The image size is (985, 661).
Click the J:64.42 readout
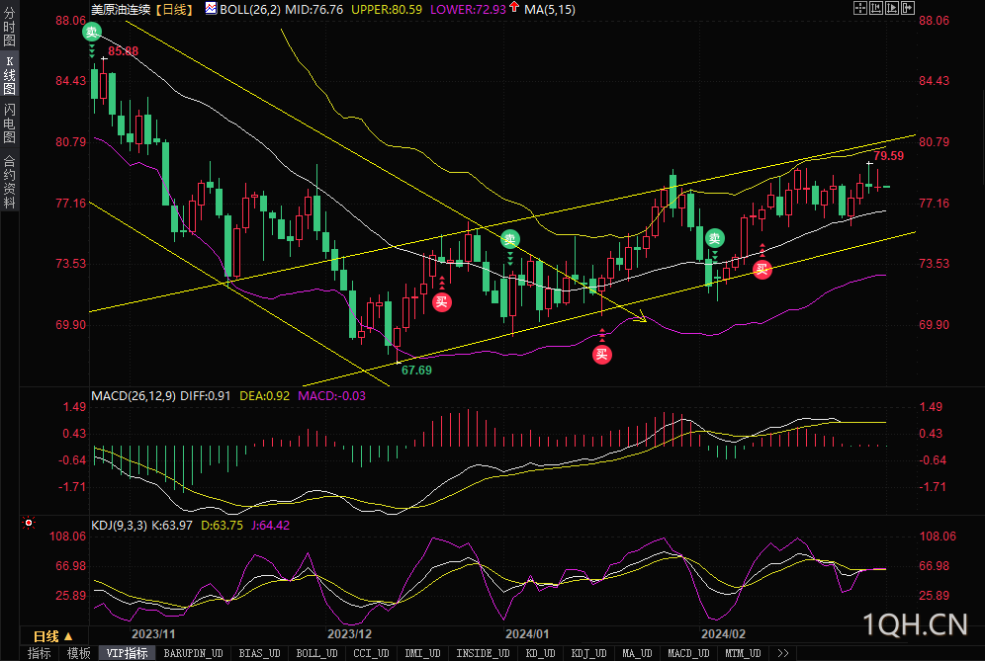[270, 526]
